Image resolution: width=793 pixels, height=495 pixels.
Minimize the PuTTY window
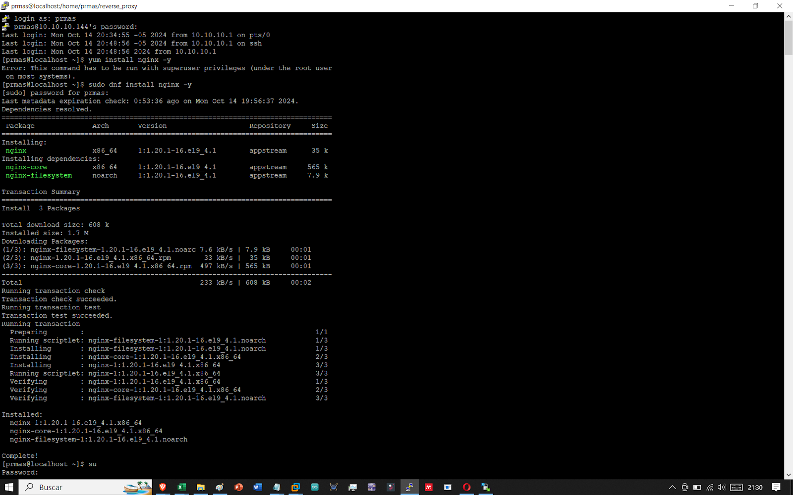point(731,6)
